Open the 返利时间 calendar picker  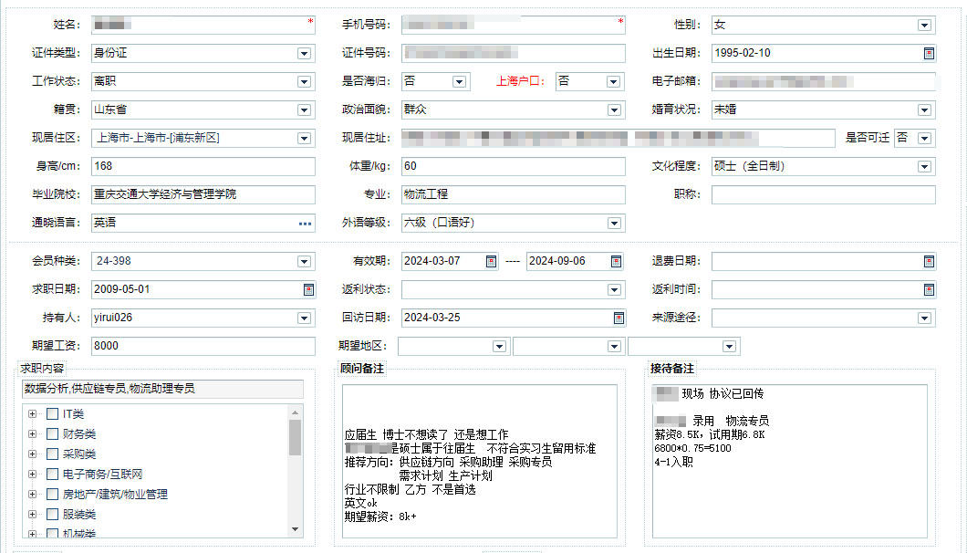(929, 289)
